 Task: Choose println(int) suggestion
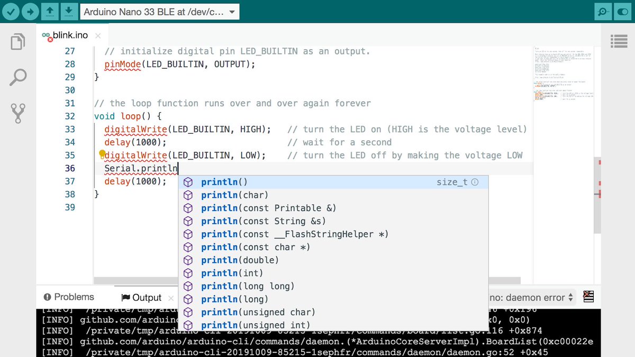(333, 273)
